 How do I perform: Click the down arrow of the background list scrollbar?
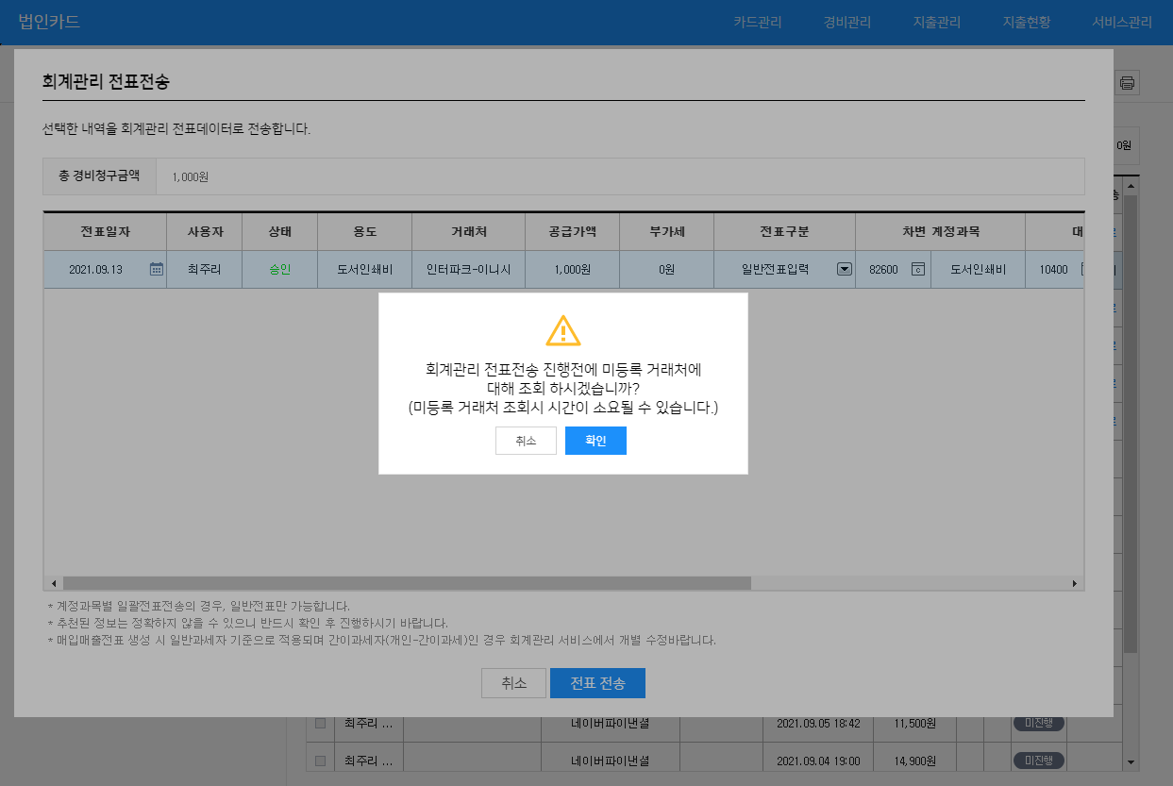click(x=1131, y=761)
